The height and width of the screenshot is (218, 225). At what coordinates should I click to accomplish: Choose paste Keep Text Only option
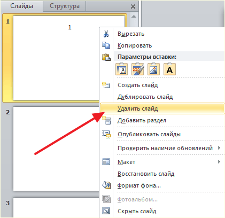169,69
